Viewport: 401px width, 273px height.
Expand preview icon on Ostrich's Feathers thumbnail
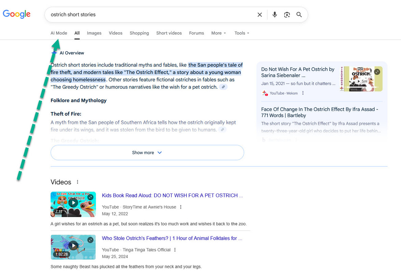91,240
